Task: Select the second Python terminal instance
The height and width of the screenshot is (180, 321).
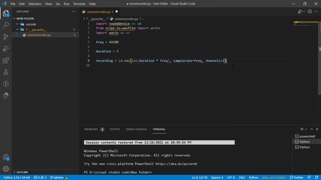Action: (x=307, y=147)
